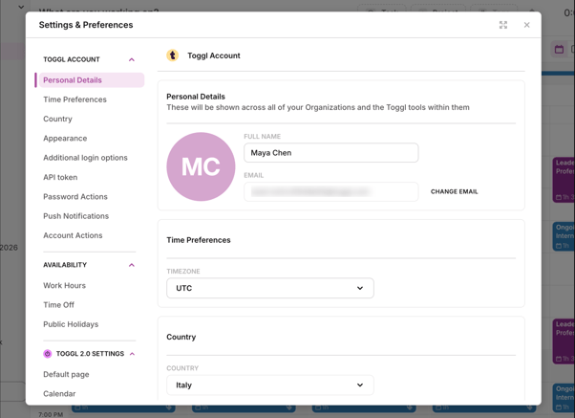Click the Time Preferences section heading

point(199,240)
